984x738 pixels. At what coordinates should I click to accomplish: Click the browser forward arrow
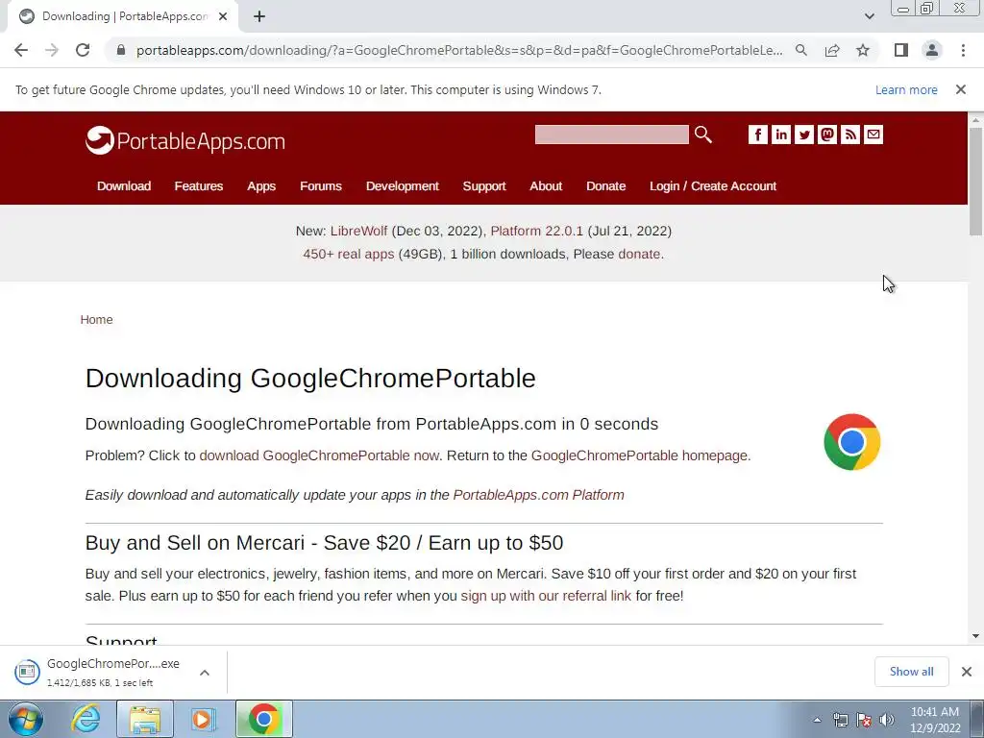(x=52, y=50)
